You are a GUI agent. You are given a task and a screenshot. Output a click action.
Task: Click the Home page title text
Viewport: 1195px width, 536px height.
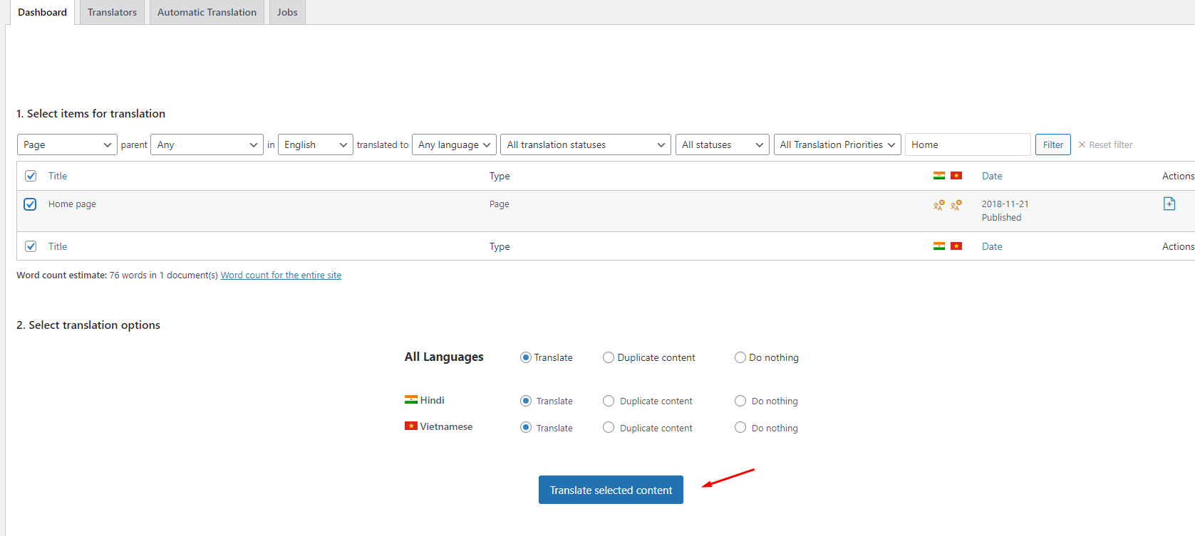point(72,204)
